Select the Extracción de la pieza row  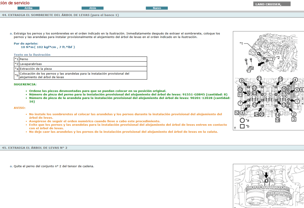click(x=80, y=69)
